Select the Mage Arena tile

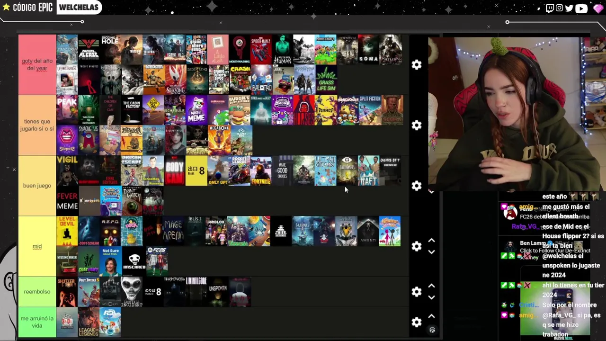pos(173,231)
